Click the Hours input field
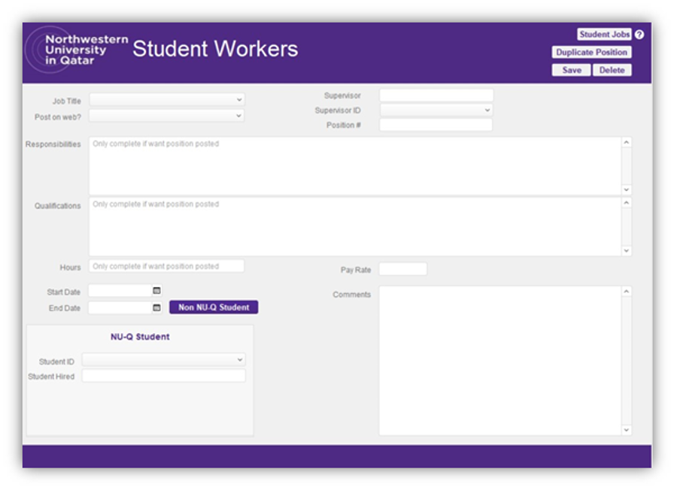The height and width of the screenshot is (490, 674). pos(167,266)
